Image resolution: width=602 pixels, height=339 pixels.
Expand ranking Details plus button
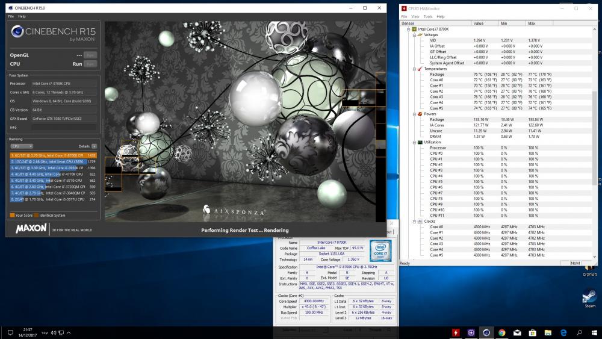[94, 146]
